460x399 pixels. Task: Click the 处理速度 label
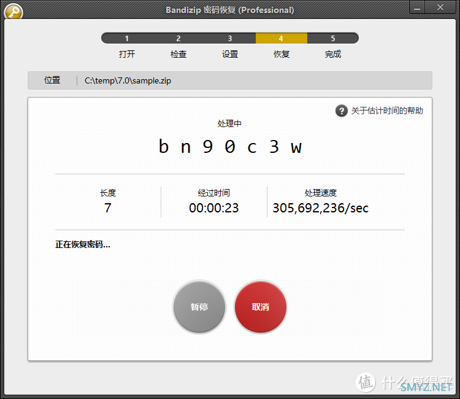pos(321,193)
